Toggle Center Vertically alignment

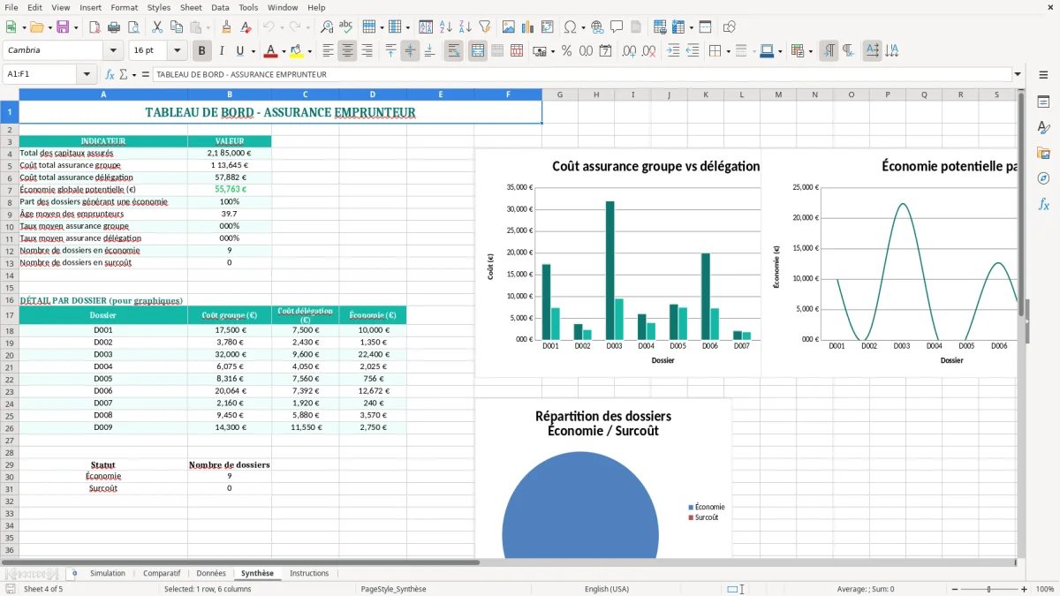pos(410,51)
